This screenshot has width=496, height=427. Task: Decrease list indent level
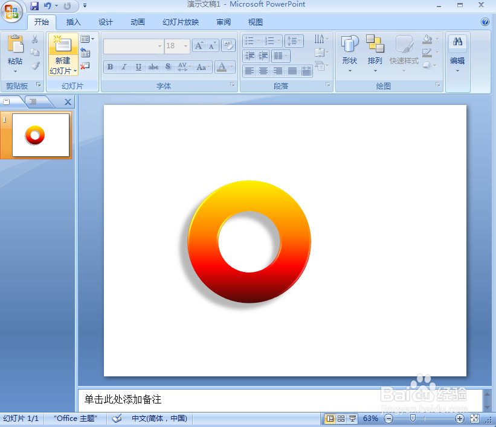click(x=250, y=56)
